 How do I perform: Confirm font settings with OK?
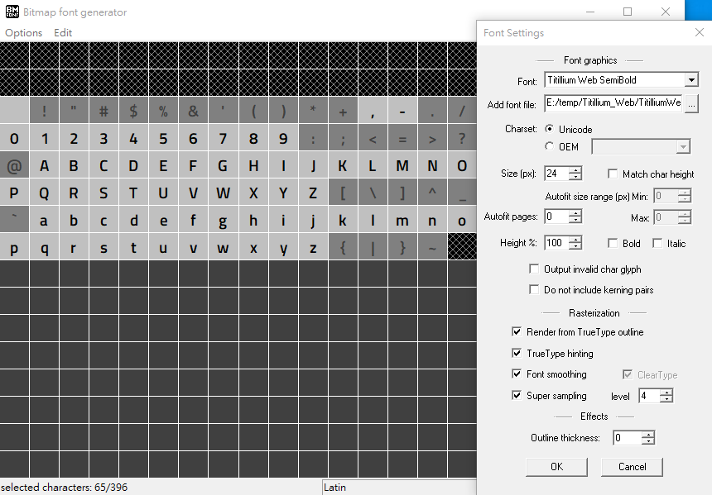click(x=556, y=467)
